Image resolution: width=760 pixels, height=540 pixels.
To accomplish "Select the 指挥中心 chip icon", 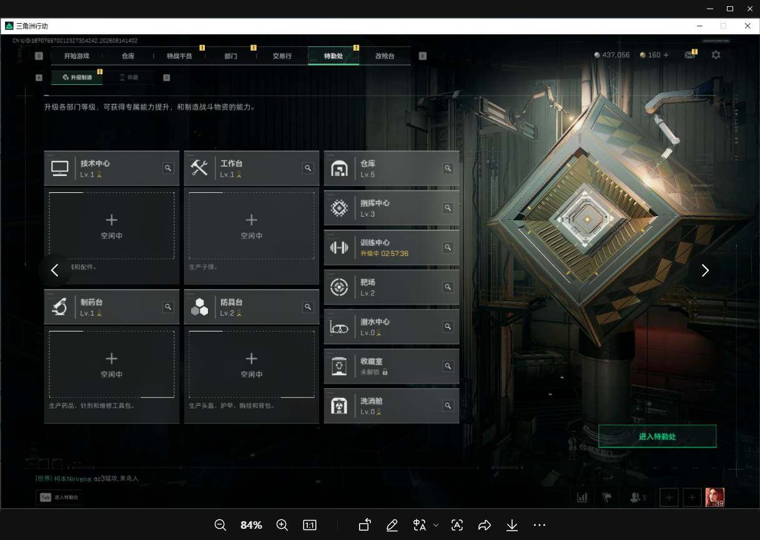I will tap(339, 208).
